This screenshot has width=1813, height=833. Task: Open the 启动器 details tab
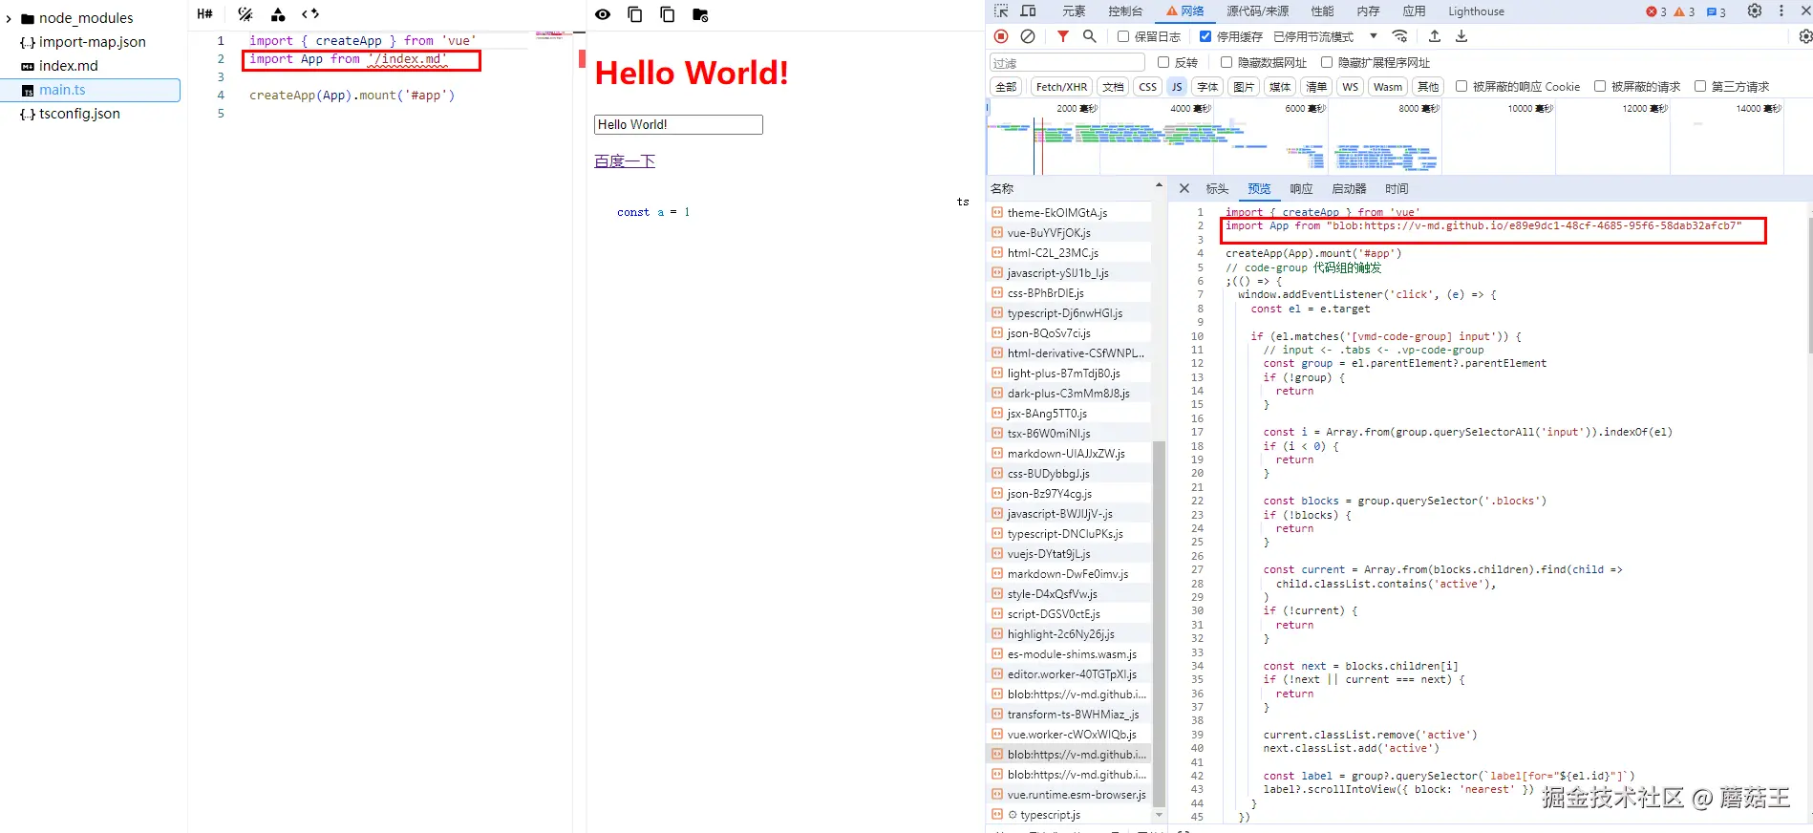pos(1349,189)
